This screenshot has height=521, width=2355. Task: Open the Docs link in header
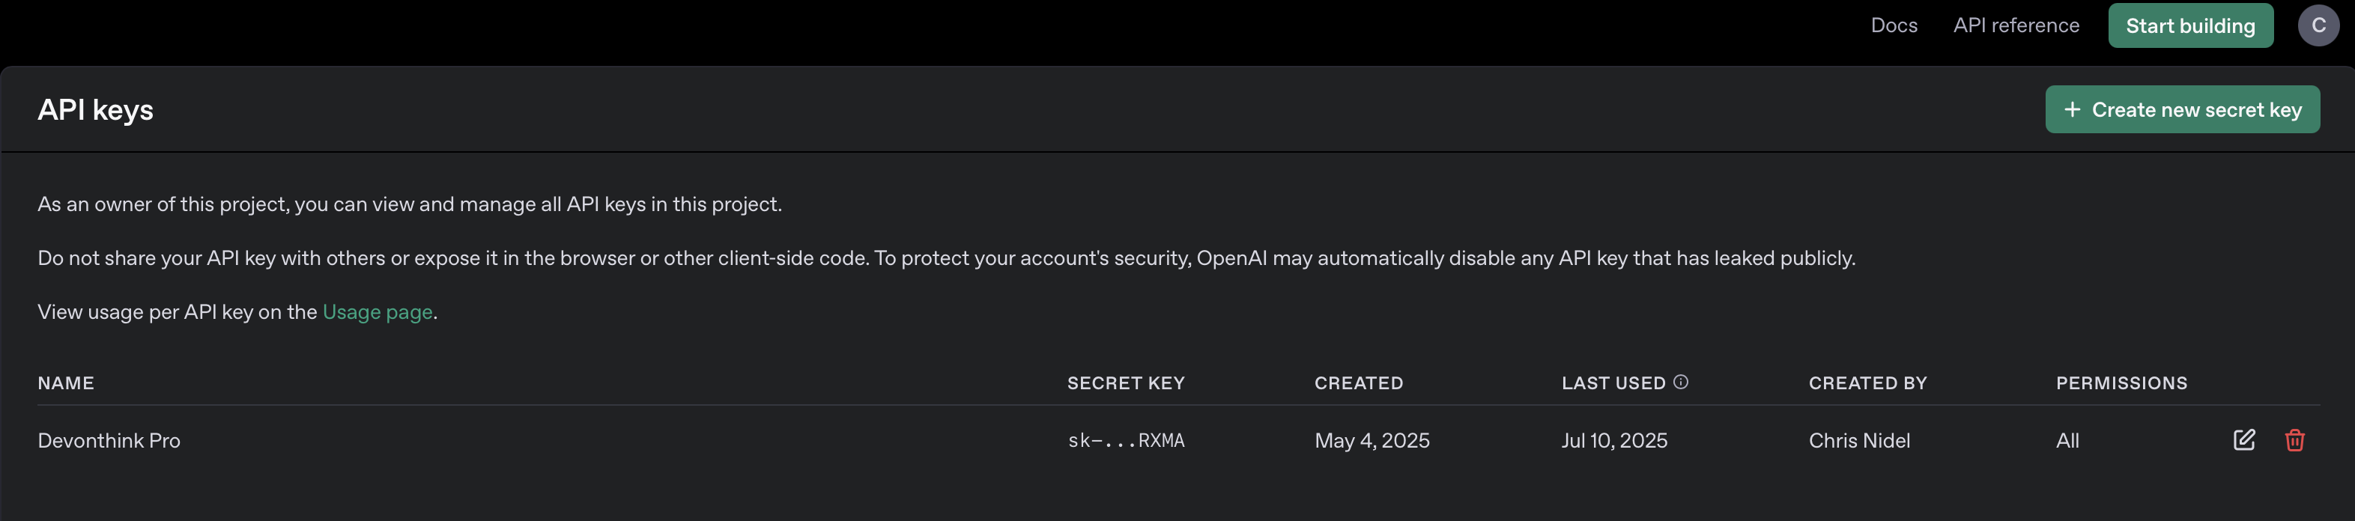pyautogui.click(x=1894, y=25)
